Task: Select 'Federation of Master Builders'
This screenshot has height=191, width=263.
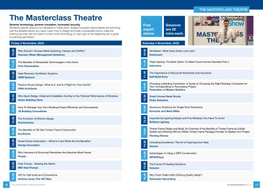Action: coord(167,90)
